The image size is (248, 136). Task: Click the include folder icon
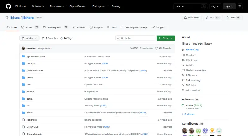click(x=24, y=92)
